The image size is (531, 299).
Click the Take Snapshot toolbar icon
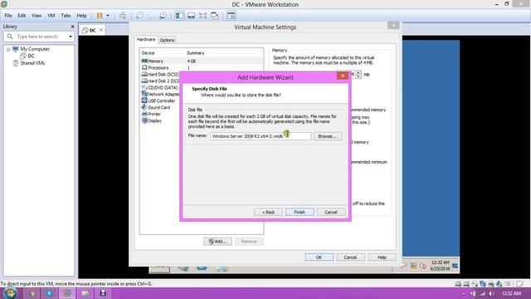139,16
